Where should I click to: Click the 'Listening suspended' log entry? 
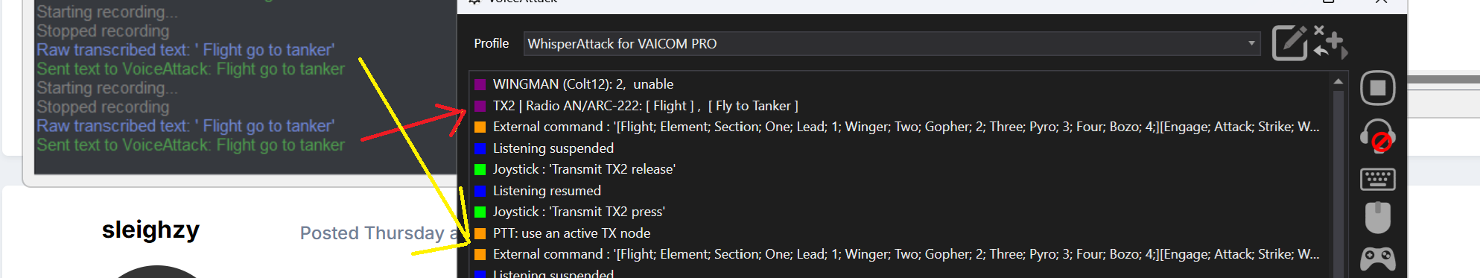pyautogui.click(x=553, y=148)
